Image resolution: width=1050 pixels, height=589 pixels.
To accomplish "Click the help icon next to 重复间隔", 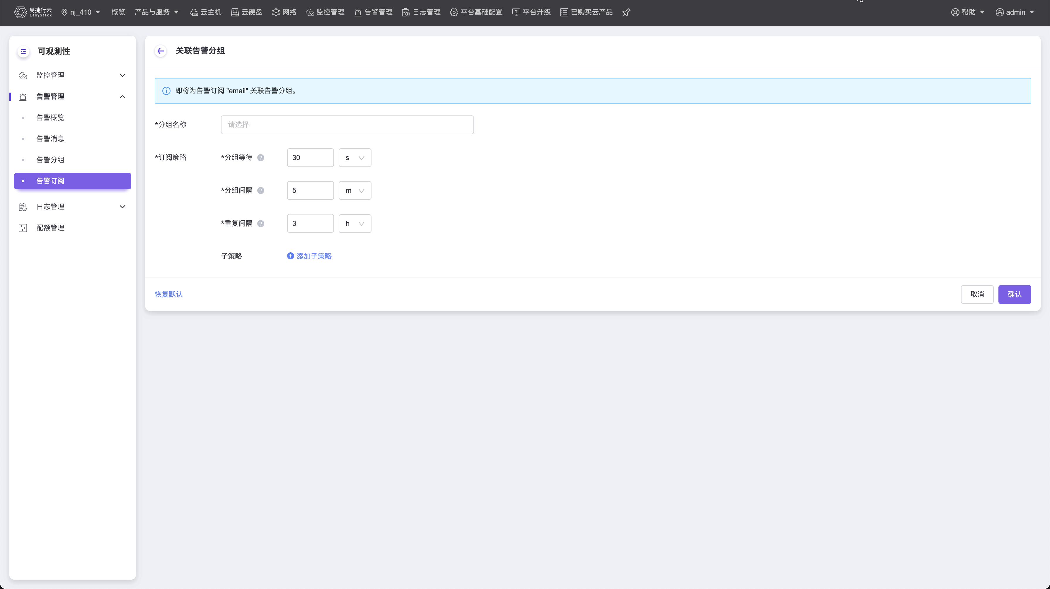I will tap(261, 223).
